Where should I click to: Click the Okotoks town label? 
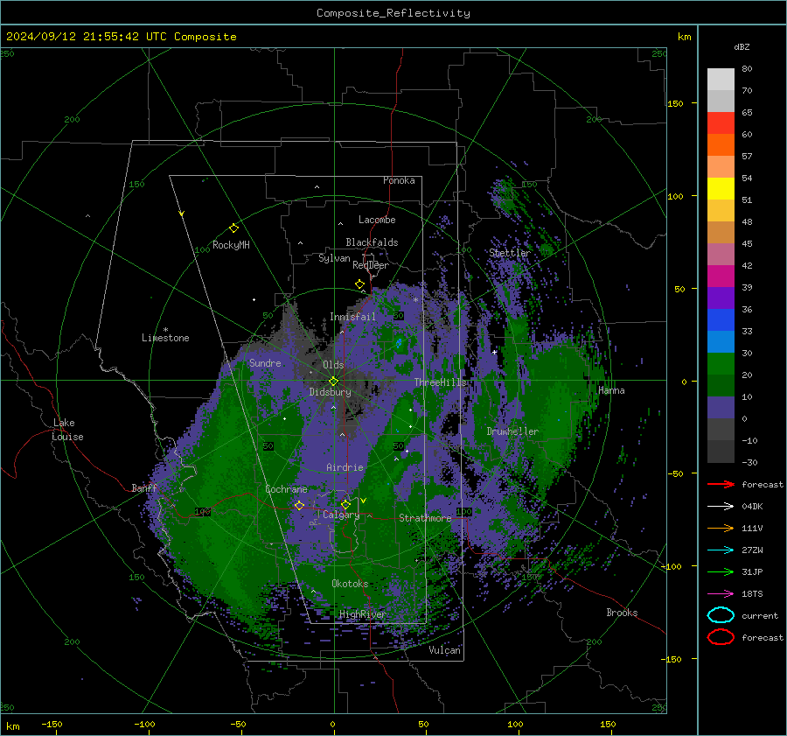tap(350, 584)
